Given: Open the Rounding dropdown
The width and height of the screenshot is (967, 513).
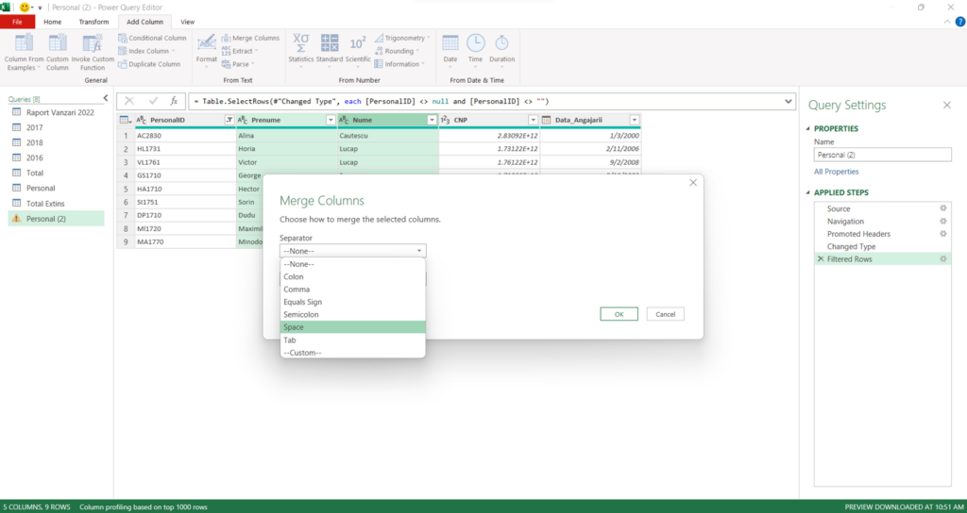Looking at the screenshot, I should point(398,51).
